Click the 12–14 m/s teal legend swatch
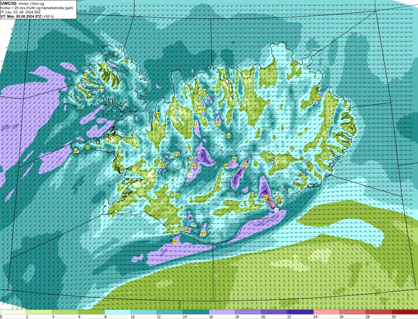The width and height of the screenshot is (418, 319). [170, 312]
